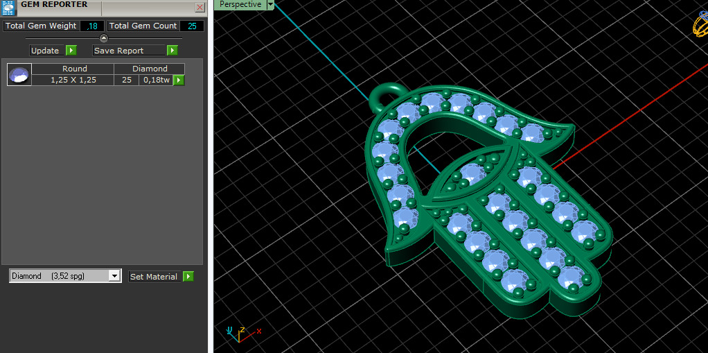The image size is (708, 353).
Task: Collapse panel with the round up-arrow toggle
Action: click(x=104, y=38)
